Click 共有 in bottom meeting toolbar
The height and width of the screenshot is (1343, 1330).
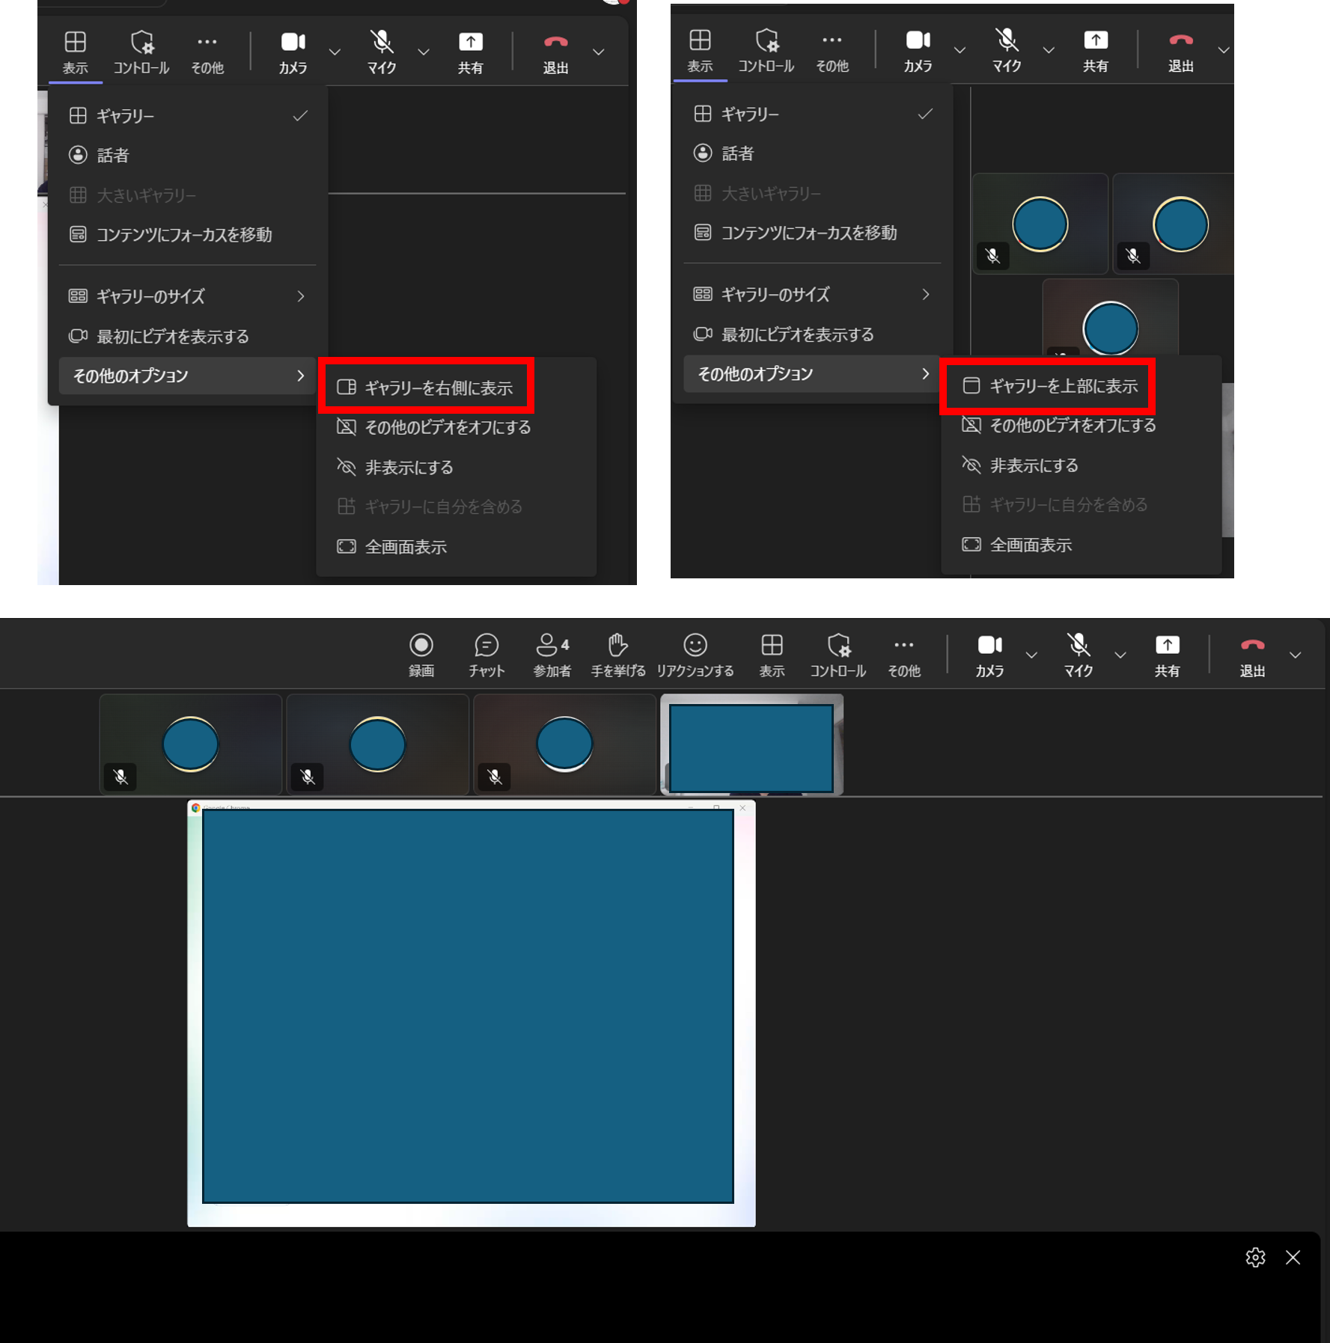point(1167,655)
